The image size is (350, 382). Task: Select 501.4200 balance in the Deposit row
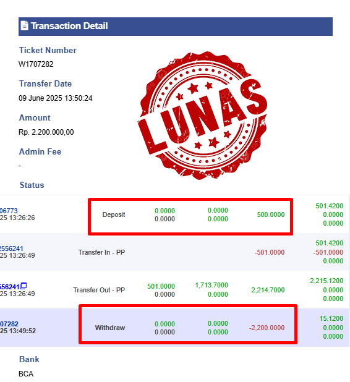tap(329, 206)
